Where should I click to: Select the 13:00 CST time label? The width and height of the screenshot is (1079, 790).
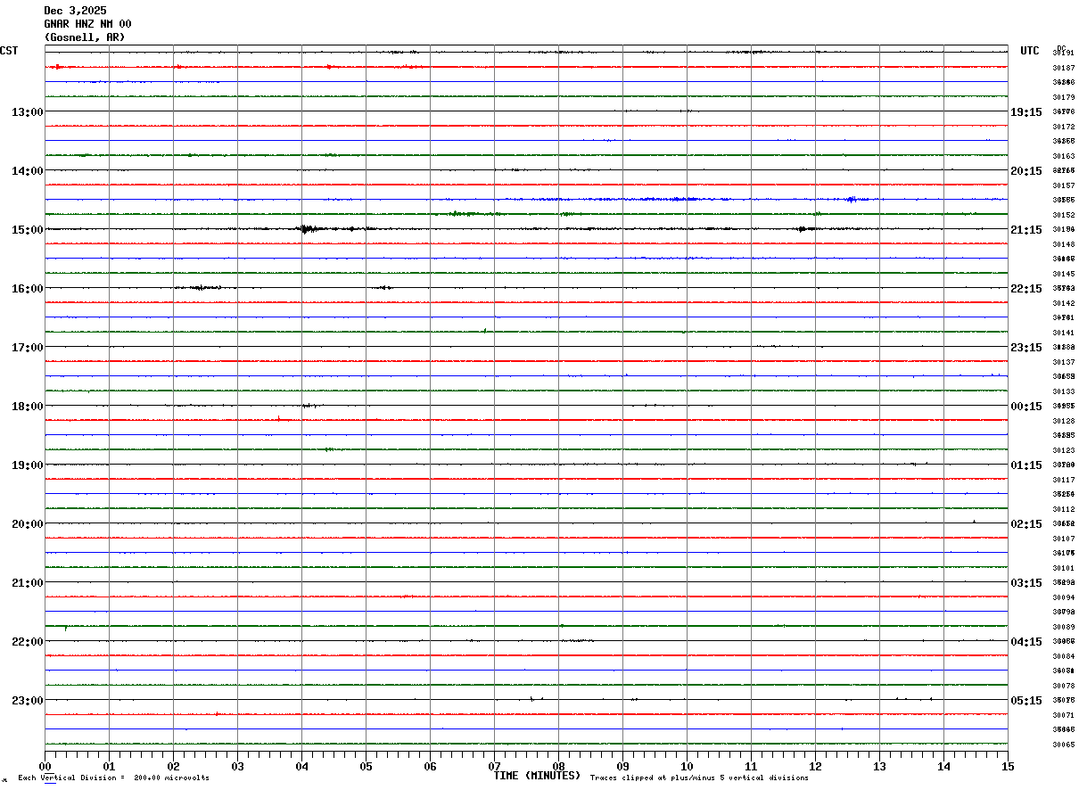[28, 111]
